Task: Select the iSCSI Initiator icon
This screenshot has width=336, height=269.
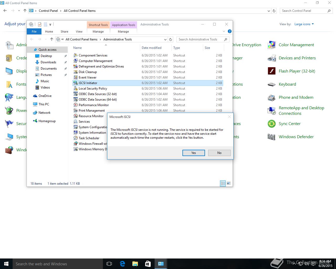Action: [x=76, y=83]
